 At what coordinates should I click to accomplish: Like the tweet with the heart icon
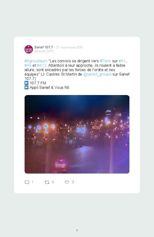tap(67, 182)
